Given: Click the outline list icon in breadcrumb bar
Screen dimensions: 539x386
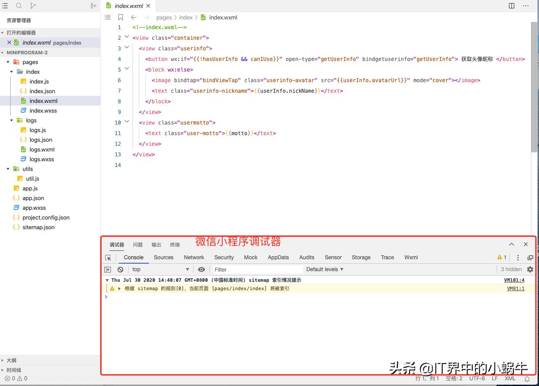Looking at the screenshot, I should [107, 17].
